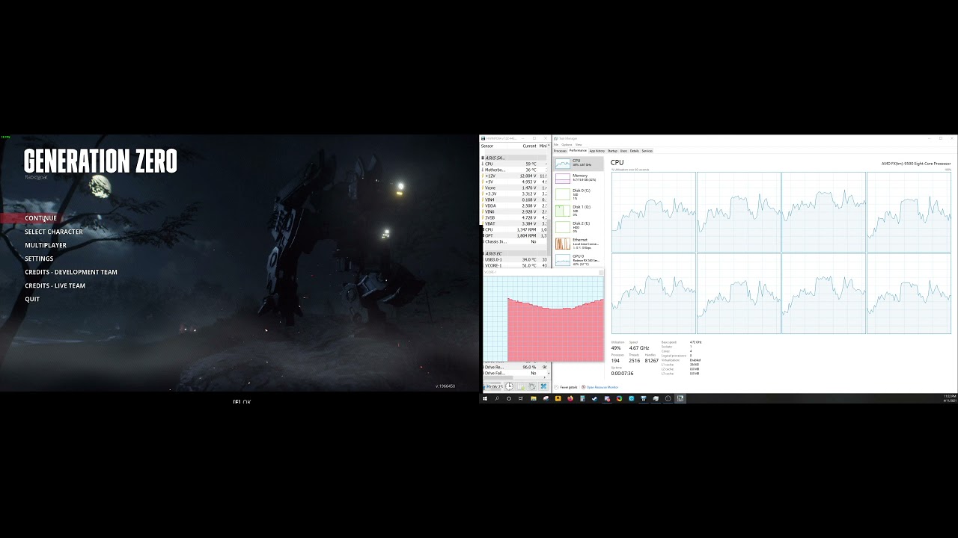Click the taskbar clock and date
Viewport: 958px width, 538px height.
[950, 398]
